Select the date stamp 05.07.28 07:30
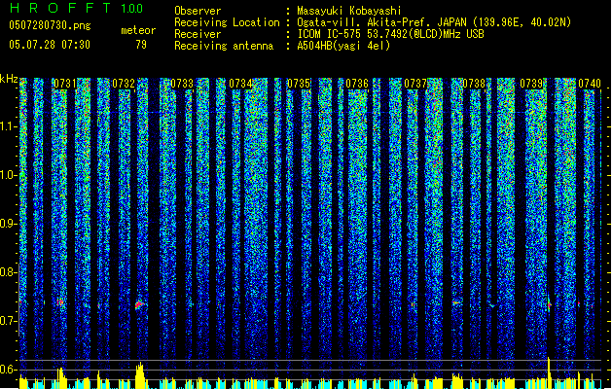Viewport: 612px width, 389px height. tap(50, 45)
